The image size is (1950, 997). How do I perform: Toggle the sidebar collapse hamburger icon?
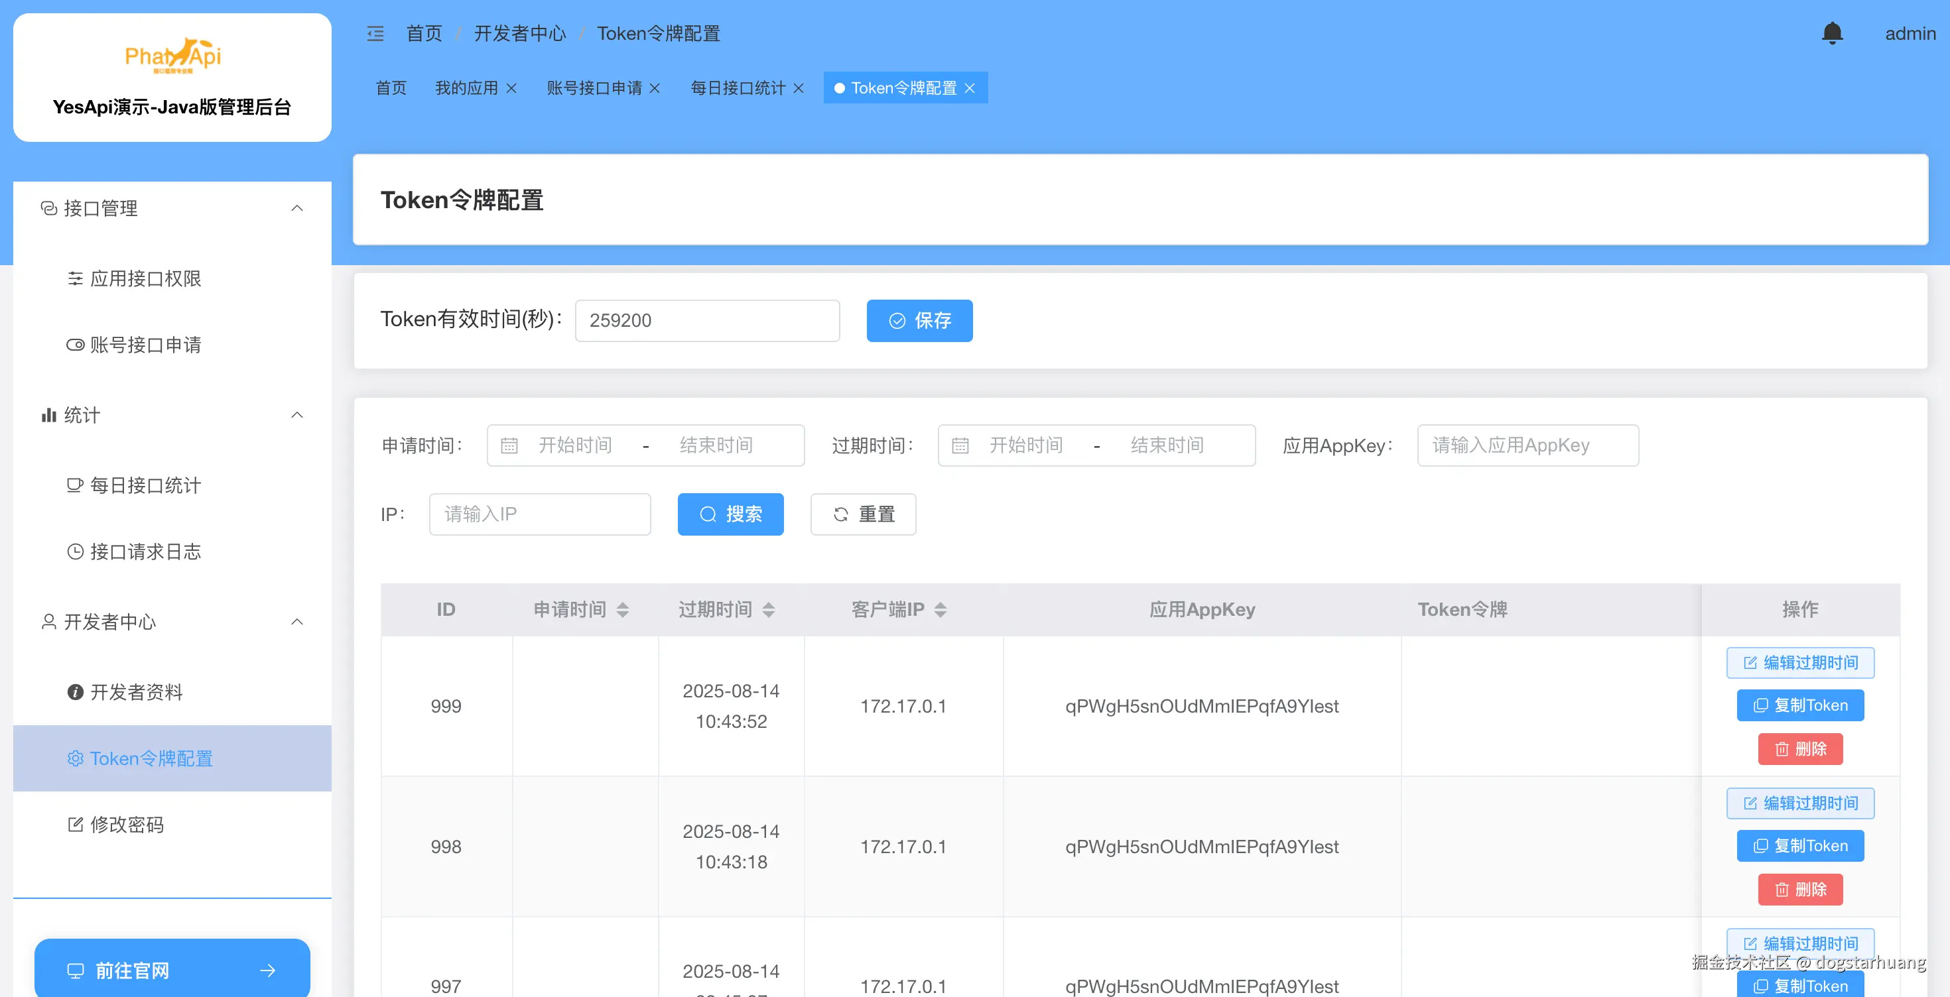point(375,33)
